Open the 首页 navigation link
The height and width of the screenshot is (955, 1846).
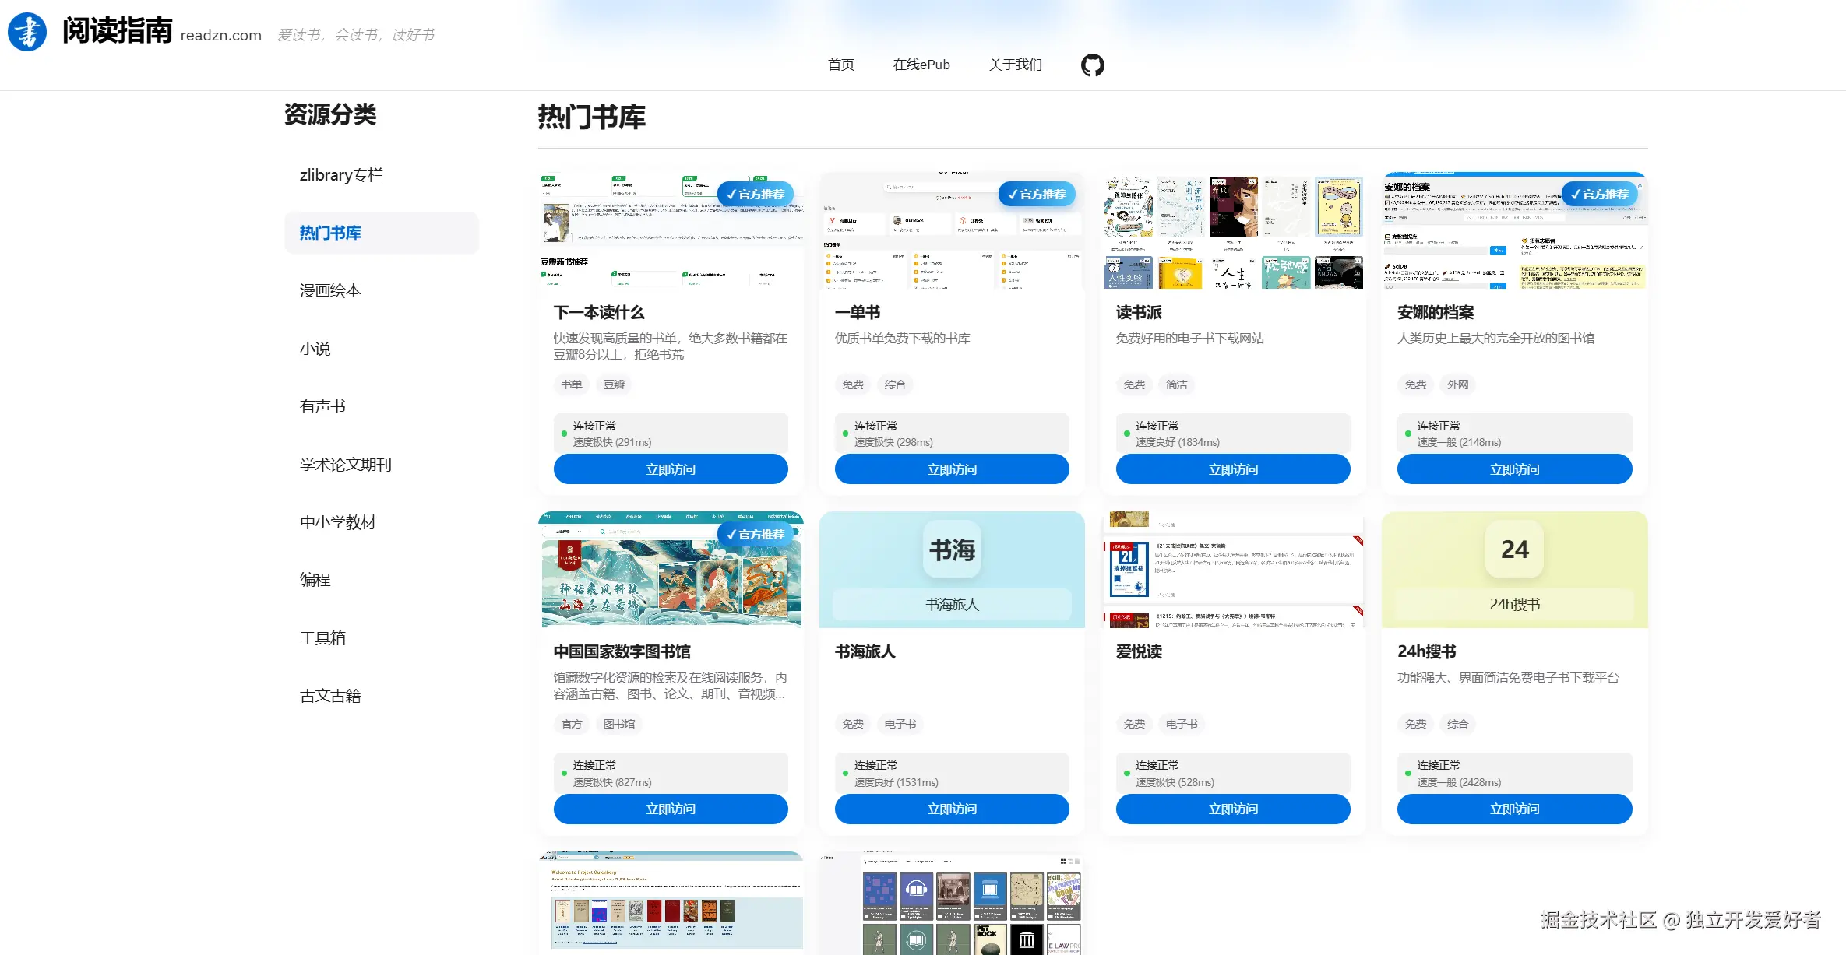[x=840, y=65]
